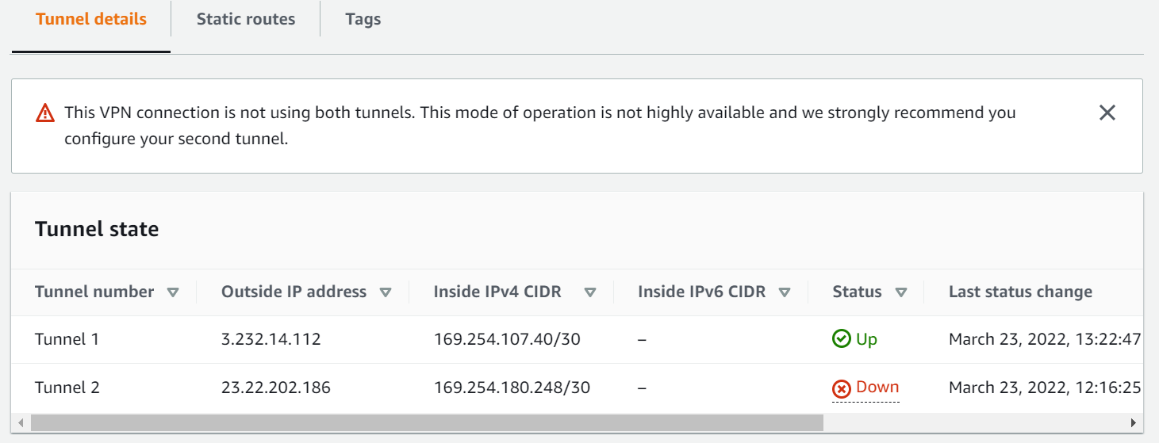This screenshot has height=443, width=1159.
Task: Select the Tunnel 1 row
Action: point(67,339)
